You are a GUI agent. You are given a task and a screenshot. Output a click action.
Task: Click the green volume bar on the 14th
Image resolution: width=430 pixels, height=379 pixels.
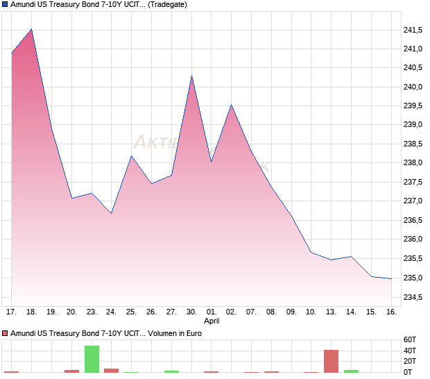[x=351, y=371]
